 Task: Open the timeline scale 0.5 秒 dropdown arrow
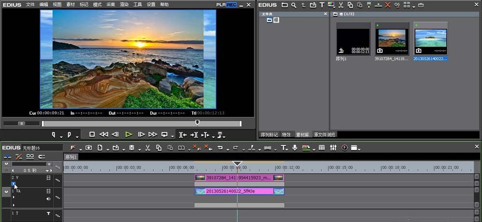47,171
